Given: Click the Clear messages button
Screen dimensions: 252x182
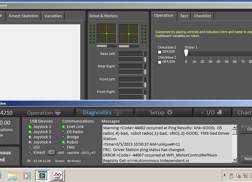Looking at the screenshot, I should pos(246,129).
